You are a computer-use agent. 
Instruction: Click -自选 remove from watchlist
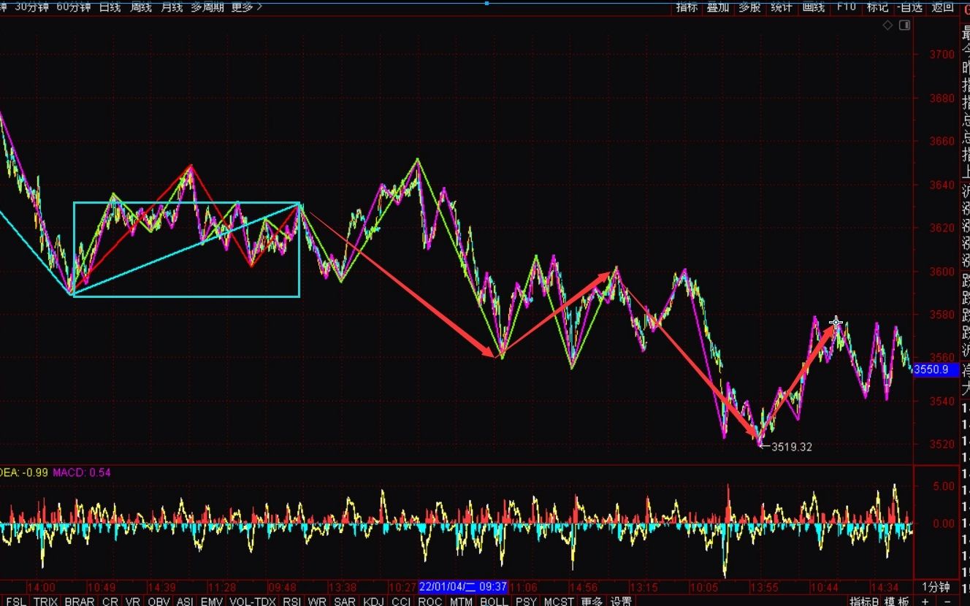click(909, 7)
